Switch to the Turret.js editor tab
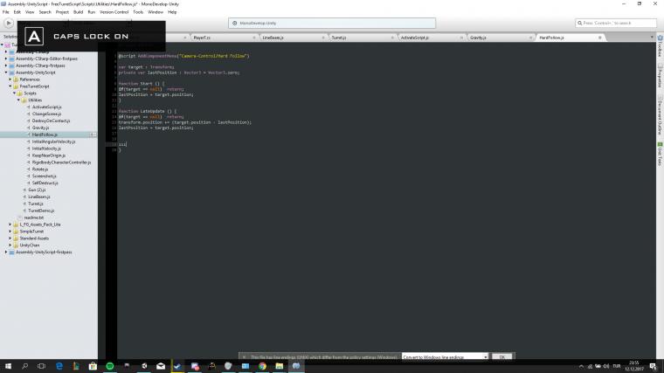Viewport: 664px width, 373px height. point(338,38)
